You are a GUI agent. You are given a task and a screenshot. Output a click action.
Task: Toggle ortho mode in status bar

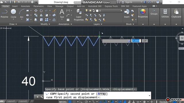coord(82,102)
